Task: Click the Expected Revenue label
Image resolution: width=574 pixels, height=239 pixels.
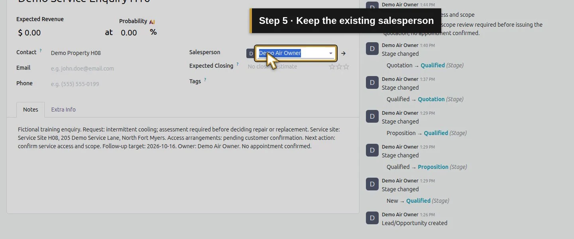Action: [40, 19]
